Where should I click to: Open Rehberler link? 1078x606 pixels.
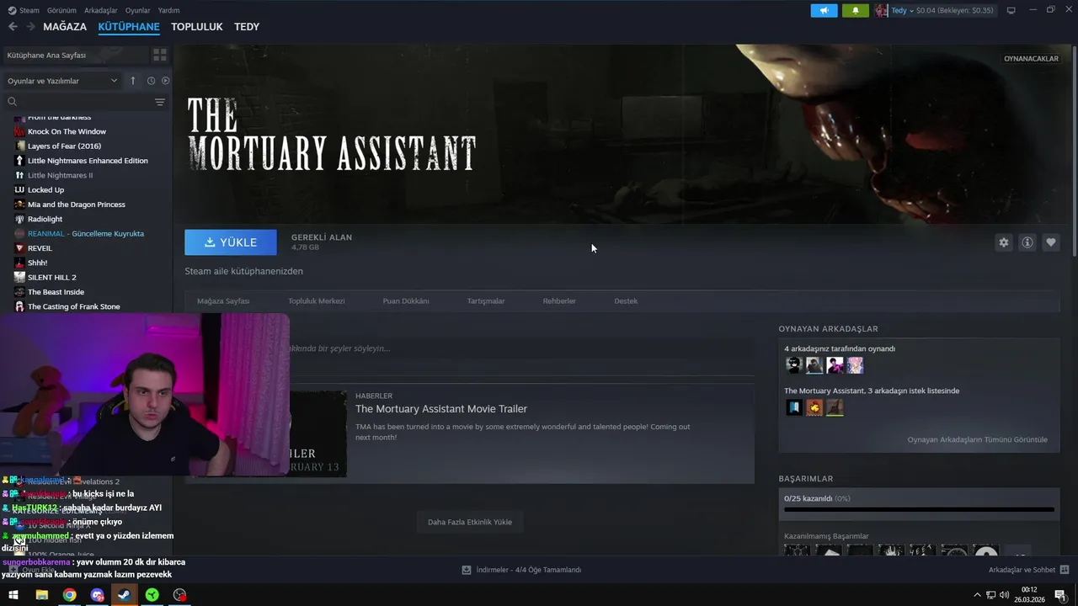pos(559,300)
